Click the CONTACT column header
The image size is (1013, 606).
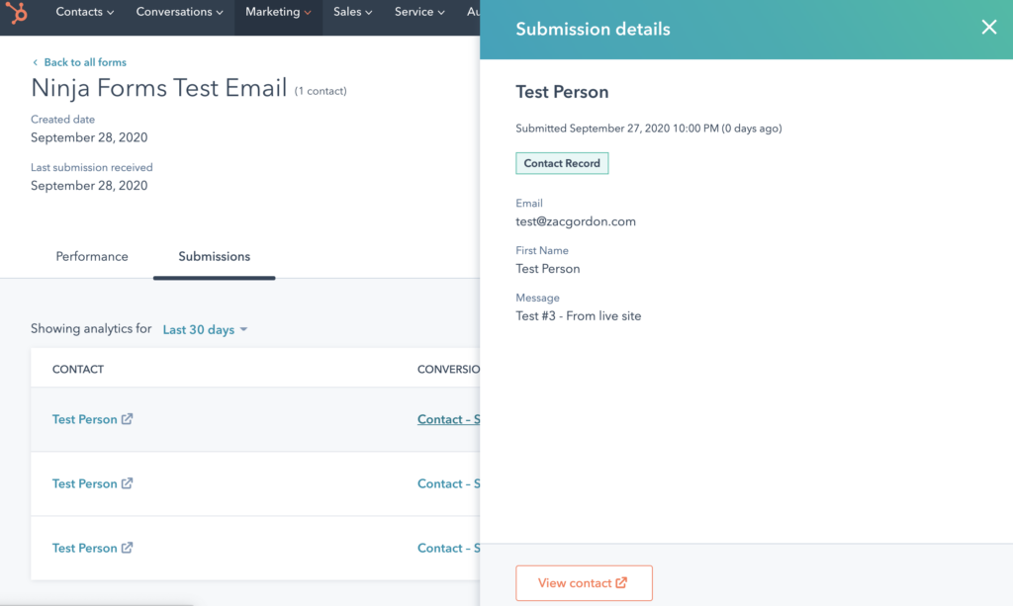click(77, 369)
